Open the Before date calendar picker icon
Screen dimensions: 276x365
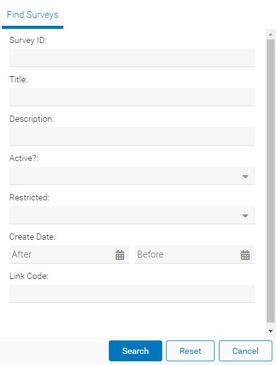245,255
